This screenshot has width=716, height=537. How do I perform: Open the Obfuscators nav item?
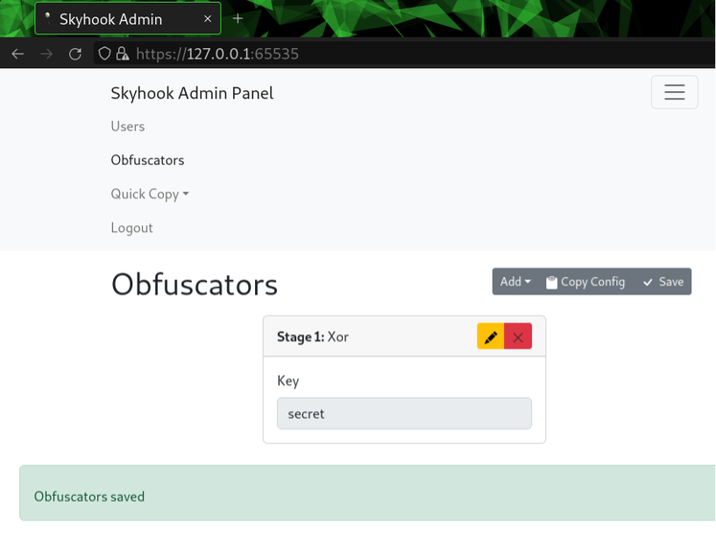(x=147, y=160)
